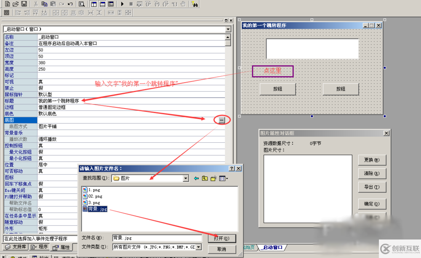This screenshot has height=258, width=421.
Task: Click the align-right icon on the alignment toolbar
Action: 27,13
